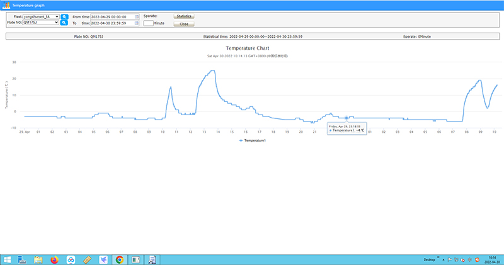
Task: Click the y-axis label 30
Action: pyautogui.click(x=14, y=62)
